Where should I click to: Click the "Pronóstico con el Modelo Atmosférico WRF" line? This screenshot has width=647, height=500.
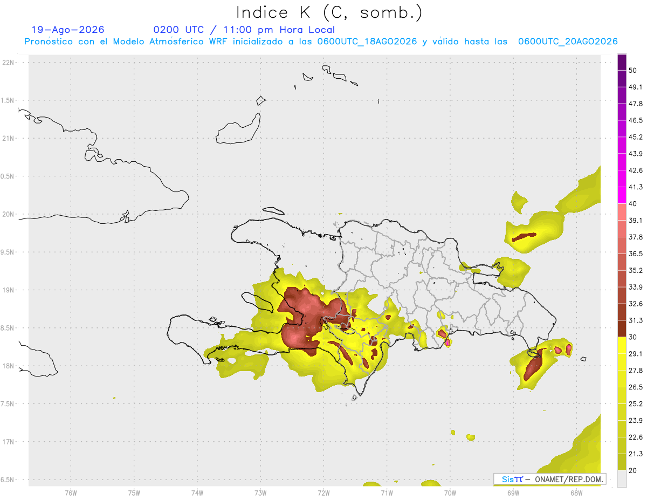(x=321, y=42)
